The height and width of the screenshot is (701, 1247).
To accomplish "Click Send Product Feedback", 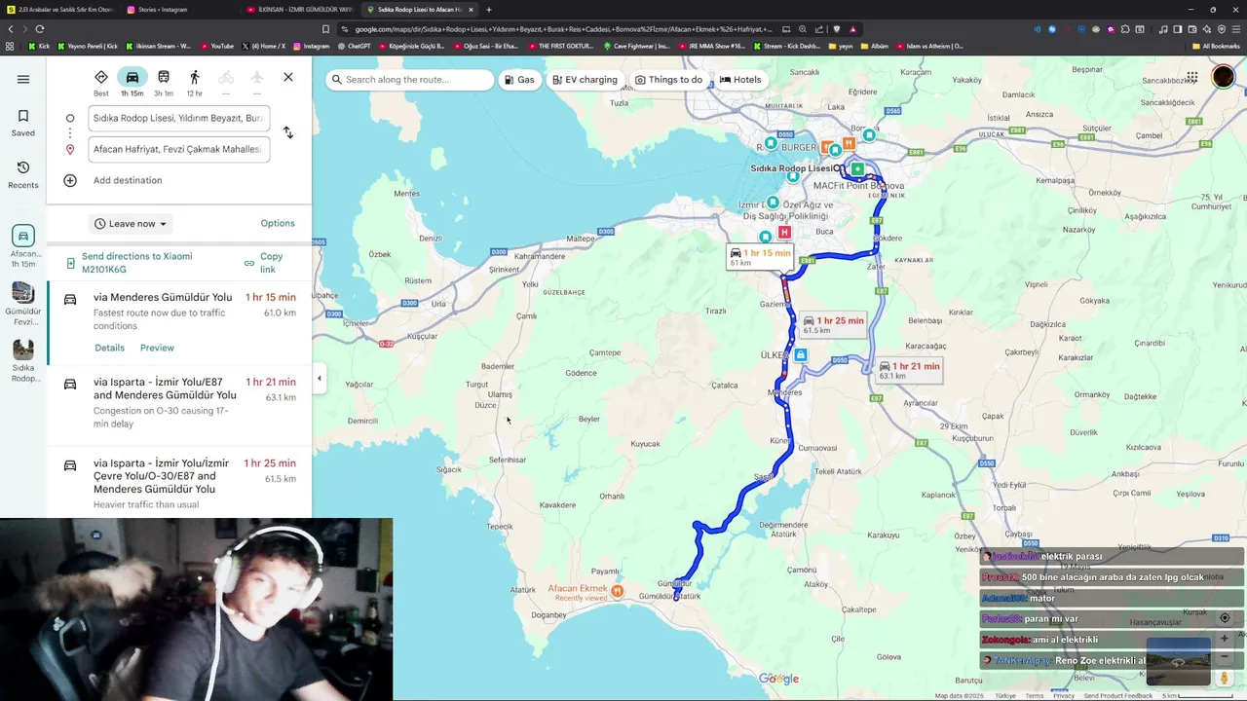I will pyautogui.click(x=1117, y=695).
